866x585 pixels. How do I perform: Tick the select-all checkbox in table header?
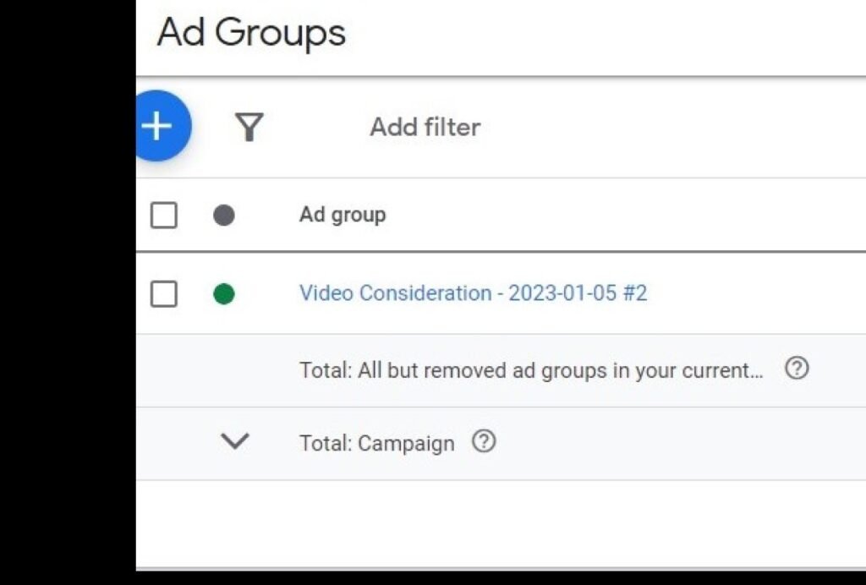coord(164,216)
